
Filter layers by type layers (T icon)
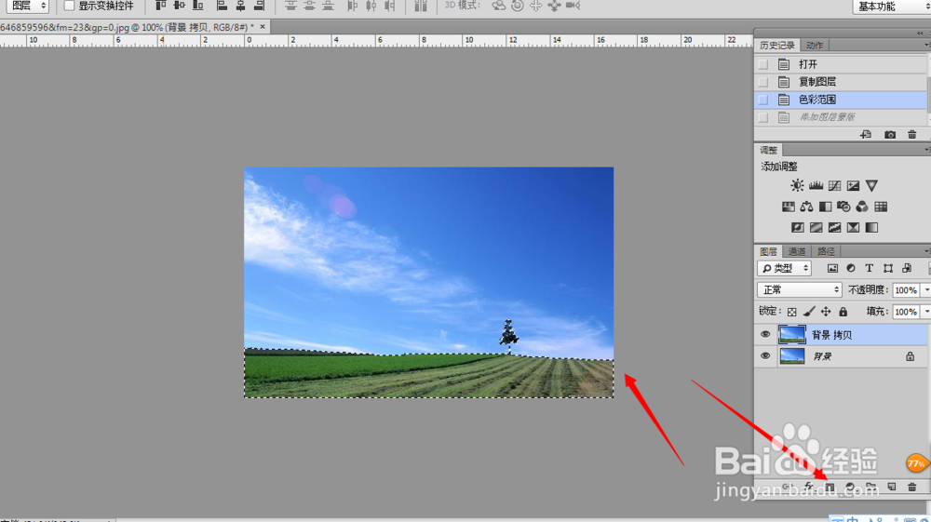click(870, 268)
